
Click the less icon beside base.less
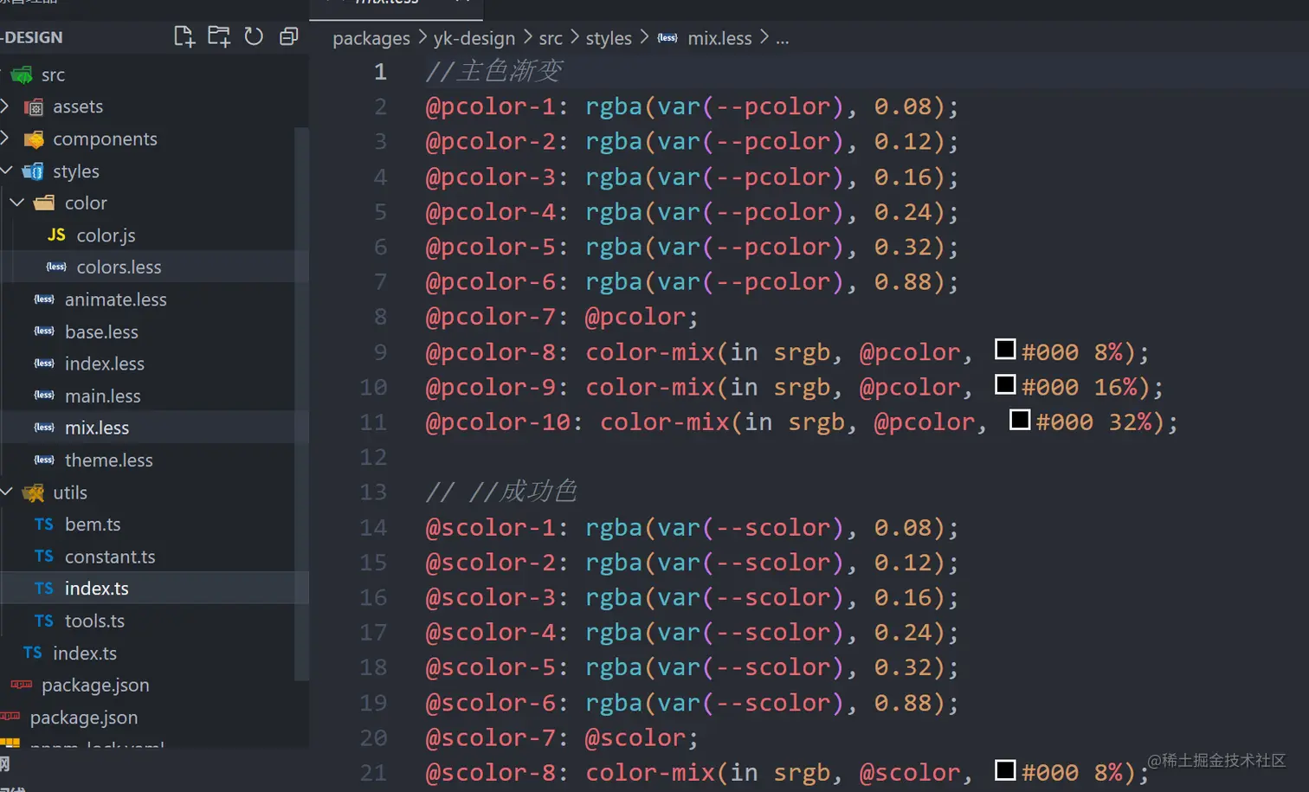[44, 331]
